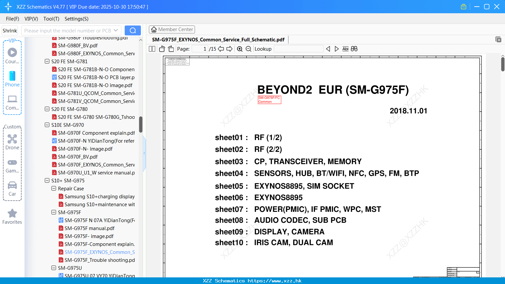Click PDF viewer vertical scrollbar thumb
505x284 pixels.
click(503, 64)
